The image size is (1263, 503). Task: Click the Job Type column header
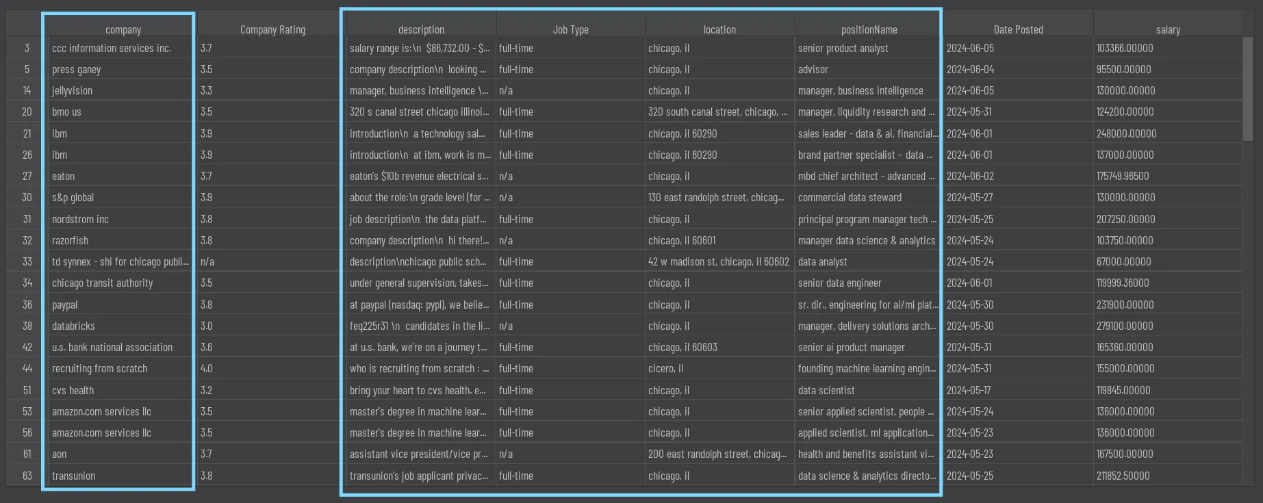pos(570,29)
